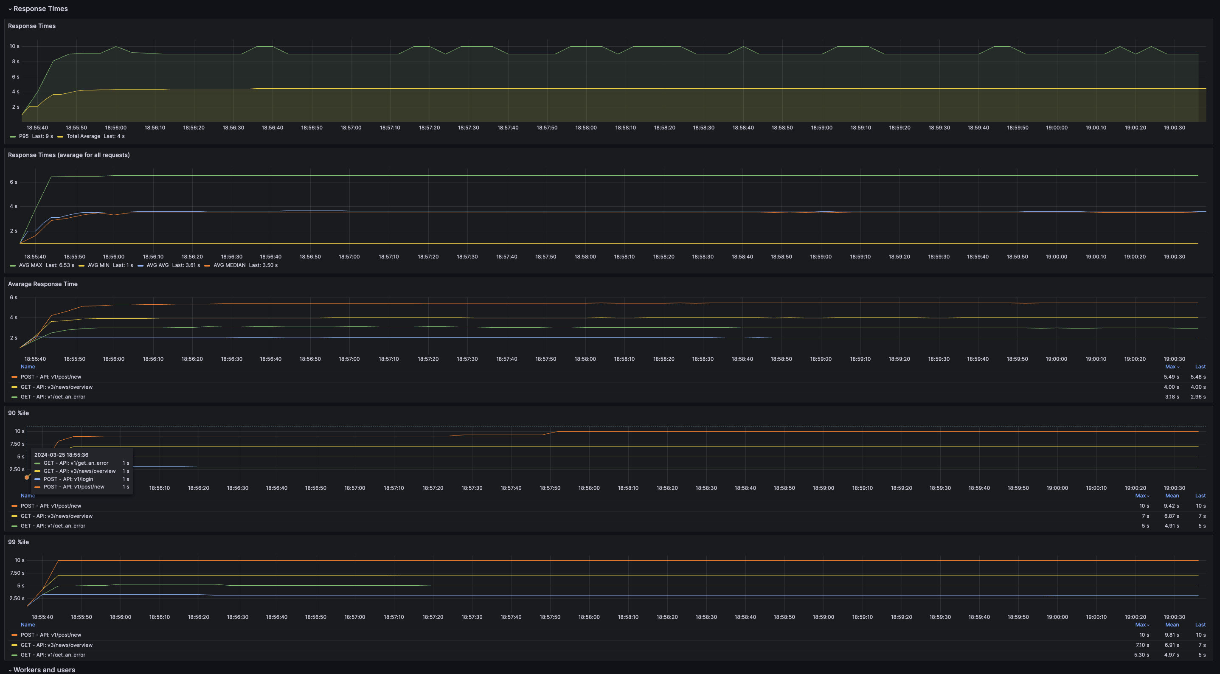Click yellow marker of GET v3/news/overview in 99 %ile legend
Image resolution: width=1220 pixels, height=674 pixels.
[14, 645]
